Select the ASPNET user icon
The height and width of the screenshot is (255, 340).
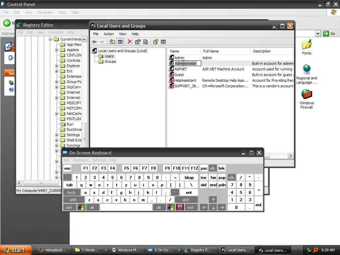pos(171,69)
